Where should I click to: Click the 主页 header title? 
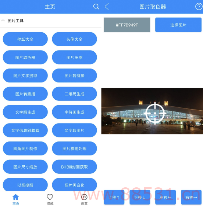(50, 7)
